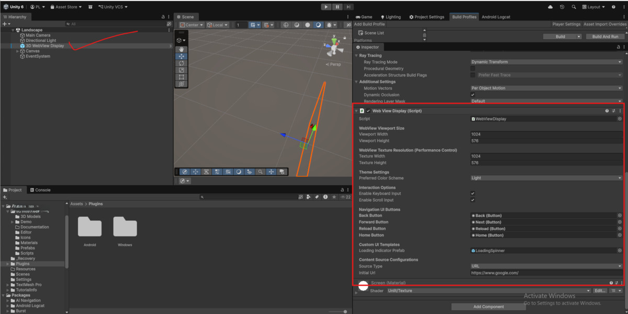Click the Edit shader button on Screen material
The image size is (628, 314).
coord(600,290)
